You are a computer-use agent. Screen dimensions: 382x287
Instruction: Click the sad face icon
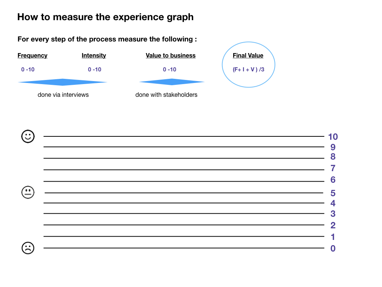[x=28, y=248]
